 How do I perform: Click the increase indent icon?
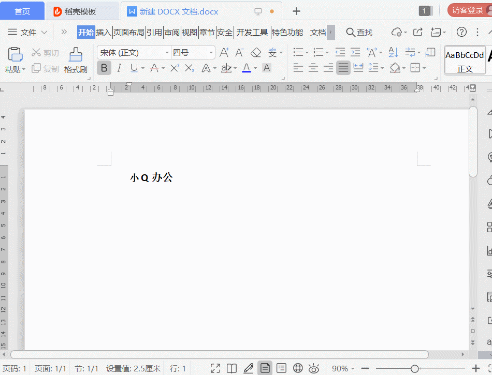(355, 52)
